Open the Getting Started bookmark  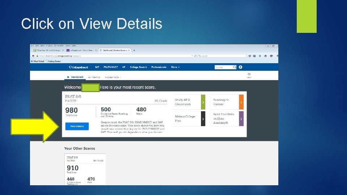(x=53, y=61)
